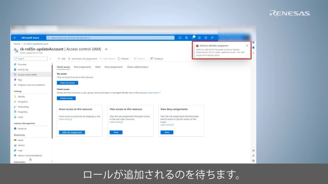Open the notifications bell icon
This screenshot has width=328, height=184.
(x=193, y=38)
